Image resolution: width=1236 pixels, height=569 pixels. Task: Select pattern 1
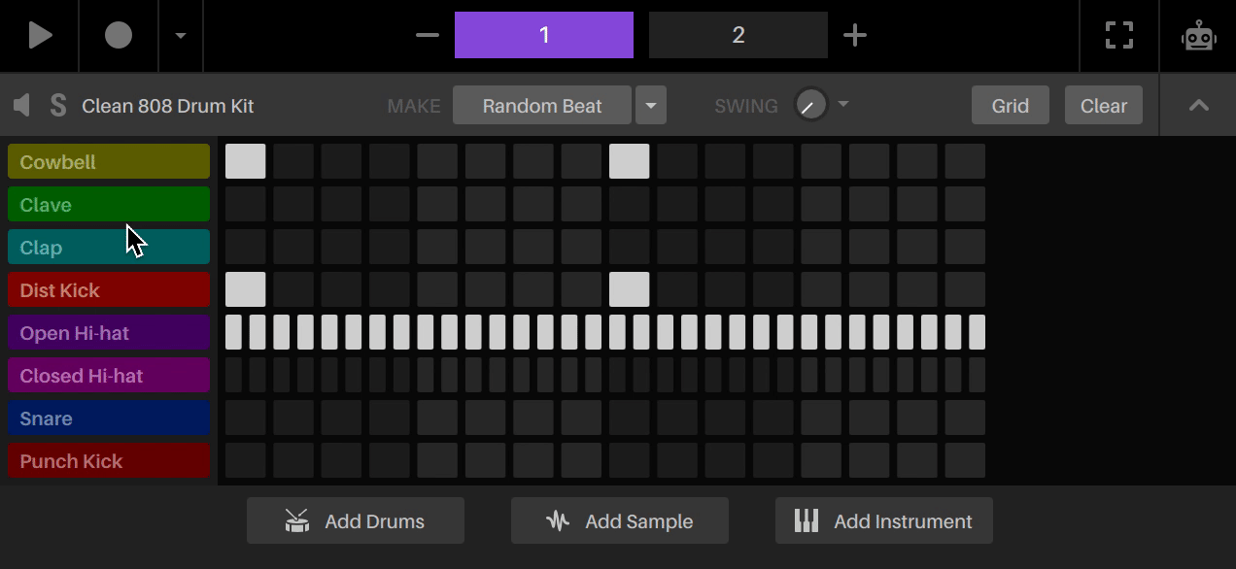point(543,34)
